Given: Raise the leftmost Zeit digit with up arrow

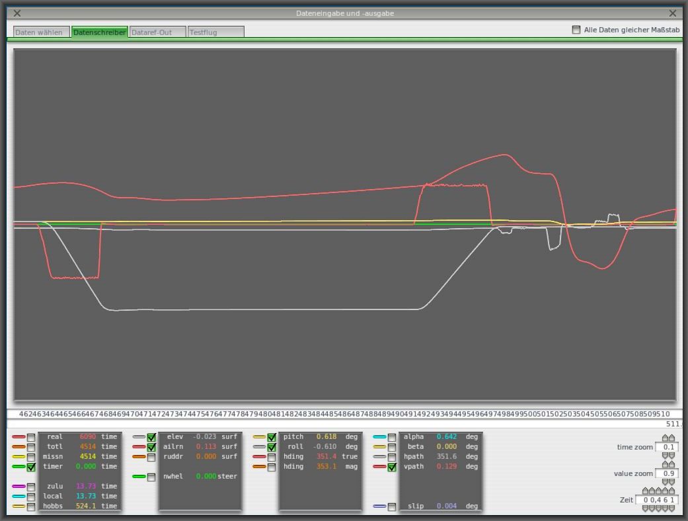Looking at the screenshot, I should (646, 491).
